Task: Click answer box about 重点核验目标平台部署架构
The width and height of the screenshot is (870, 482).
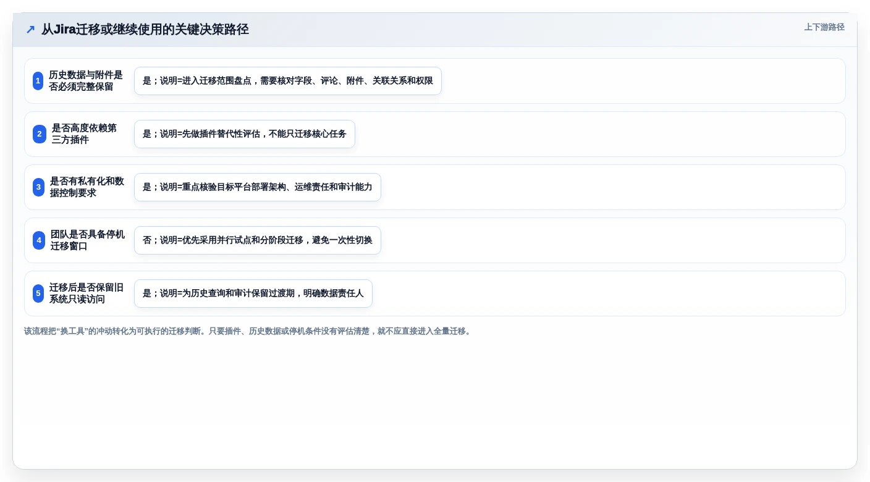Action: click(258, 187)
